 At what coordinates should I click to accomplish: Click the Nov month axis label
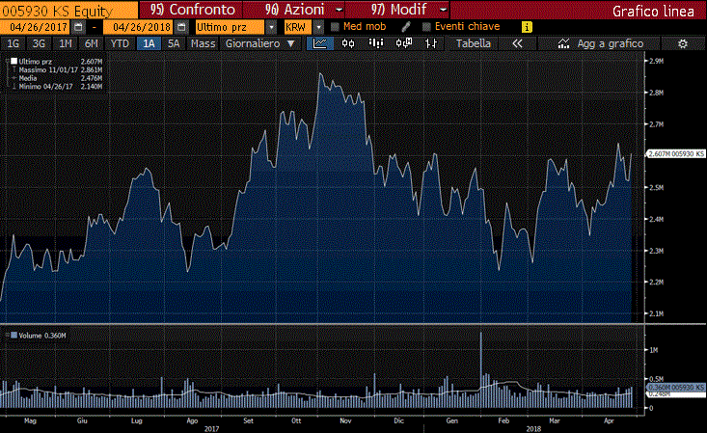tap(345, 420)
